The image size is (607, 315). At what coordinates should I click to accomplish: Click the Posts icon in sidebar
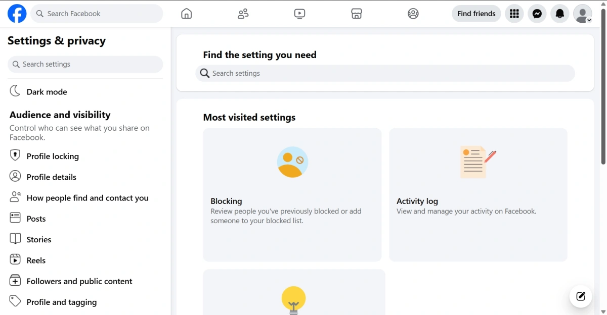click(x=16, y=218)
